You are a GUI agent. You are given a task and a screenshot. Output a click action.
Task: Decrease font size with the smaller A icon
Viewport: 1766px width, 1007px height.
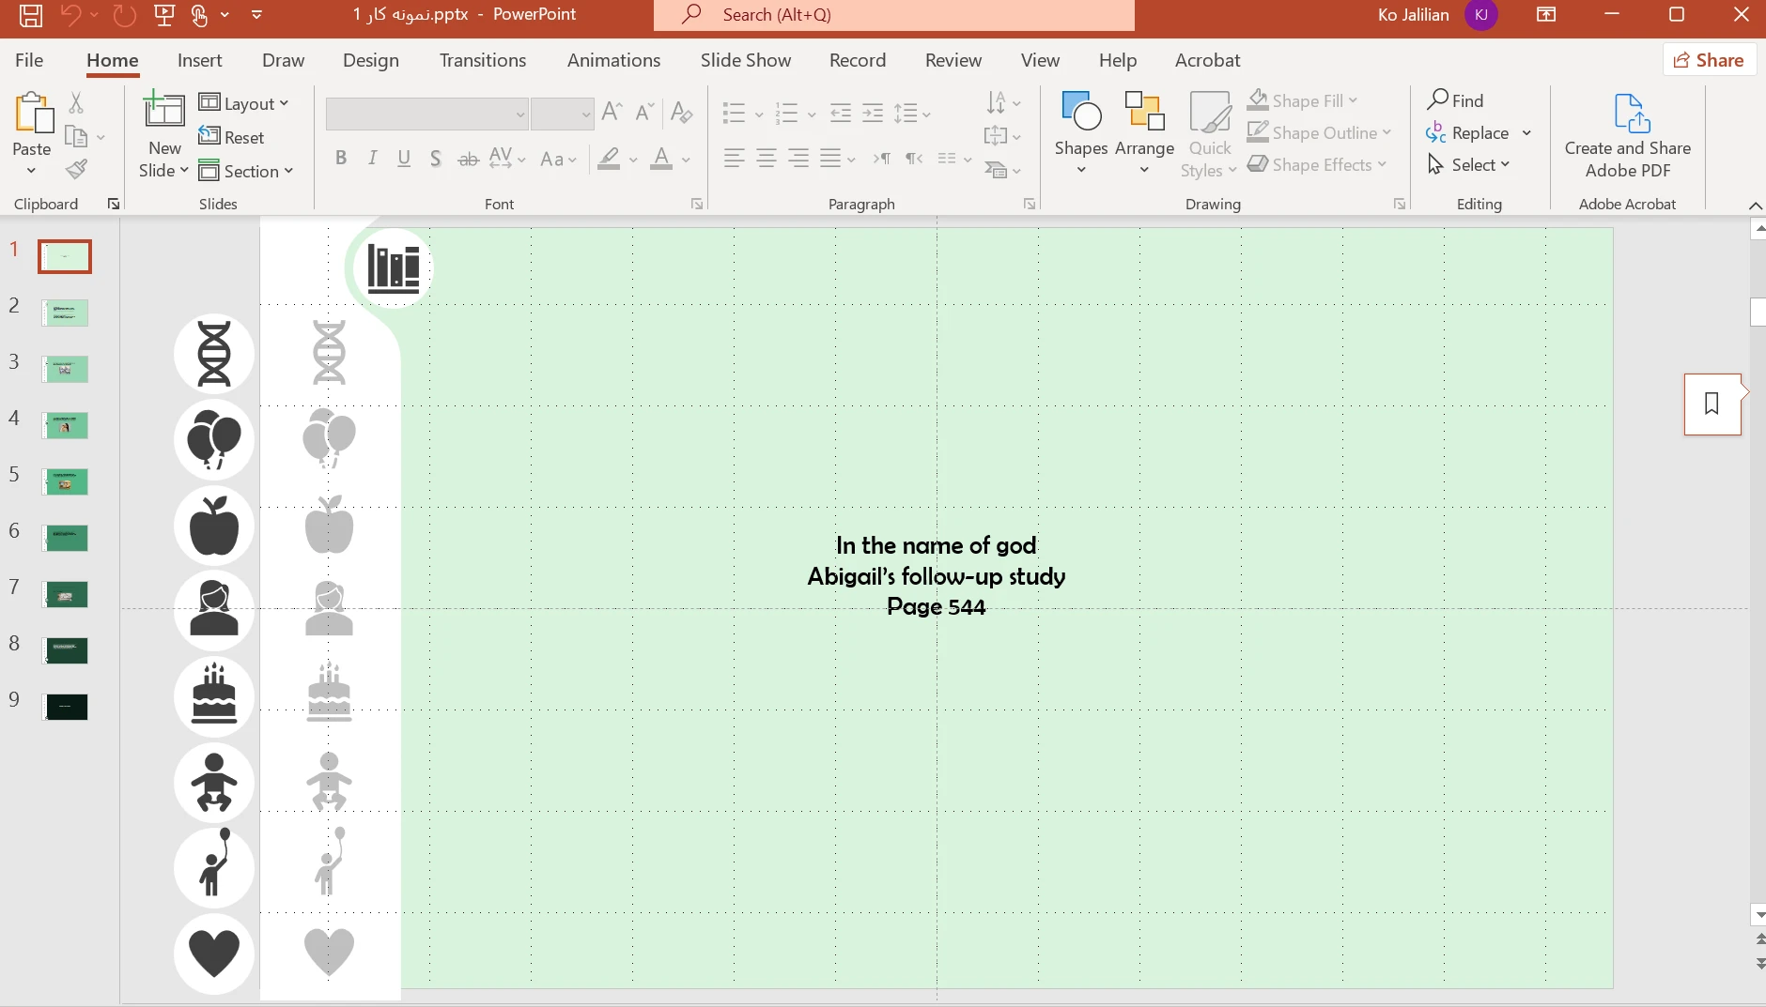pos(644,113)
